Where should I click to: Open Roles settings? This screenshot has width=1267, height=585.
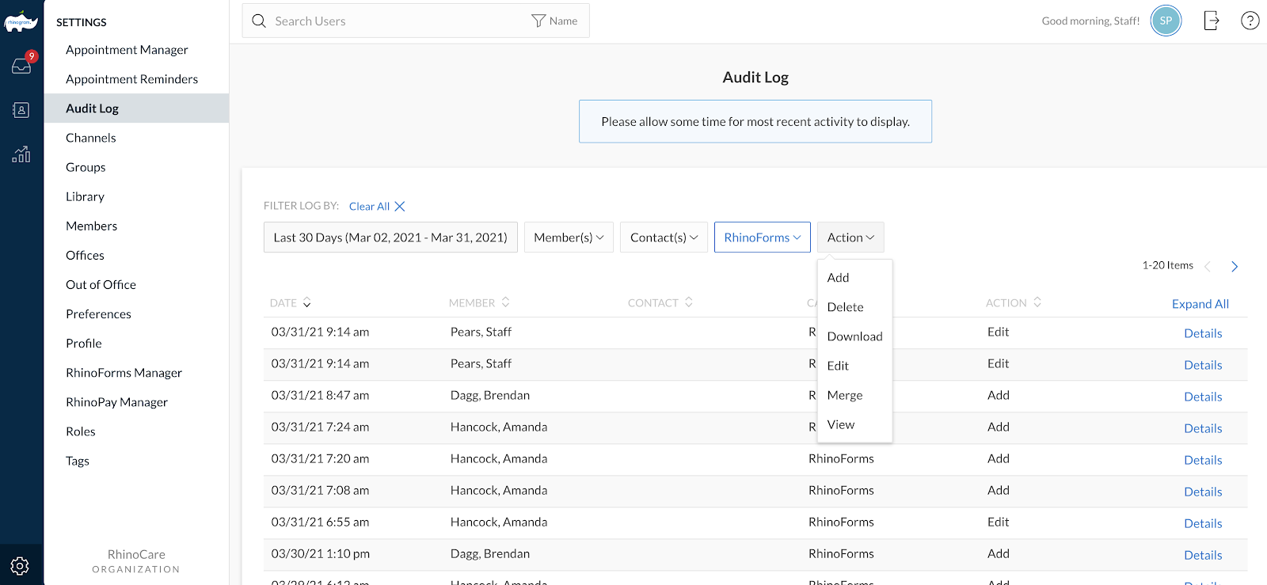point(80,431)
